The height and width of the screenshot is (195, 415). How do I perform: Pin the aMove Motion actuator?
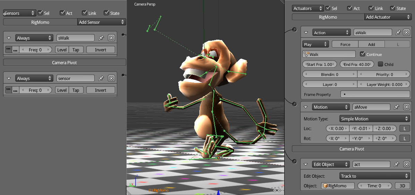[397, 107]
